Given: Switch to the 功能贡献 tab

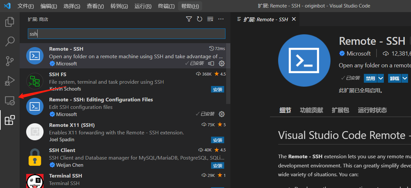Looking at the screenshot, I should pyautogui.click(x=311, y=110).
